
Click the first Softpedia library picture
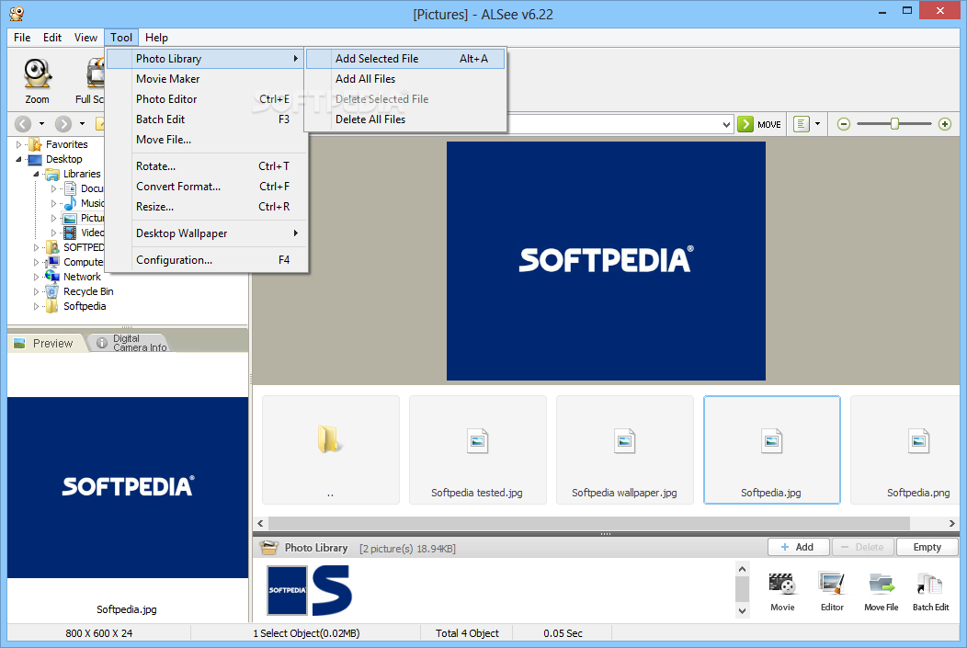pyautogui.click(x=287, y=590)
